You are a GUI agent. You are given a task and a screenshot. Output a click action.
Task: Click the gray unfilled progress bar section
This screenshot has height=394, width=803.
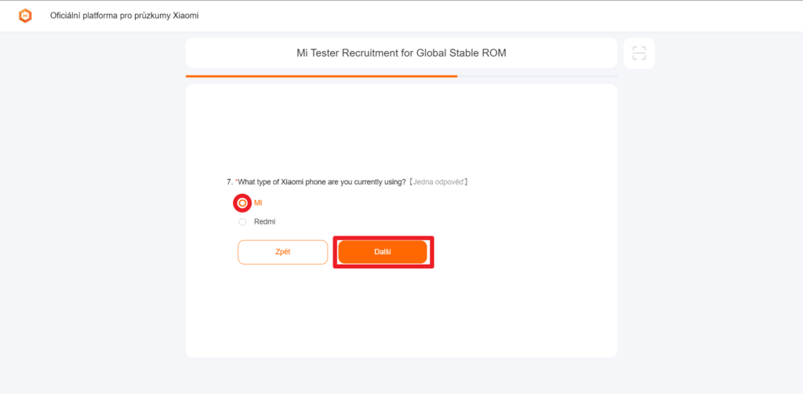(537, 76)
